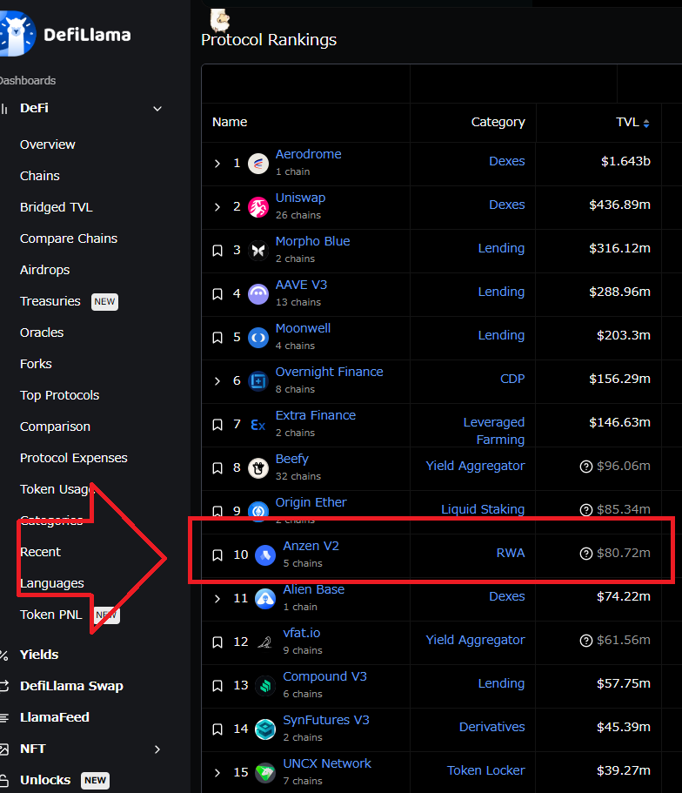682x793 pixels.
Task: Expand the Uniswap row
Action: pos(217,207)
